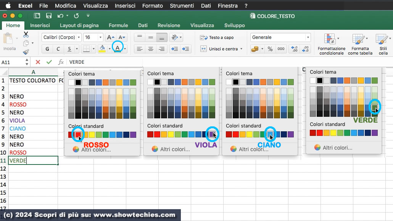Viewport: 393px width, 221px height.
Task: Click the Incolla paste clipboard icon
Action: tap(8, 39)
